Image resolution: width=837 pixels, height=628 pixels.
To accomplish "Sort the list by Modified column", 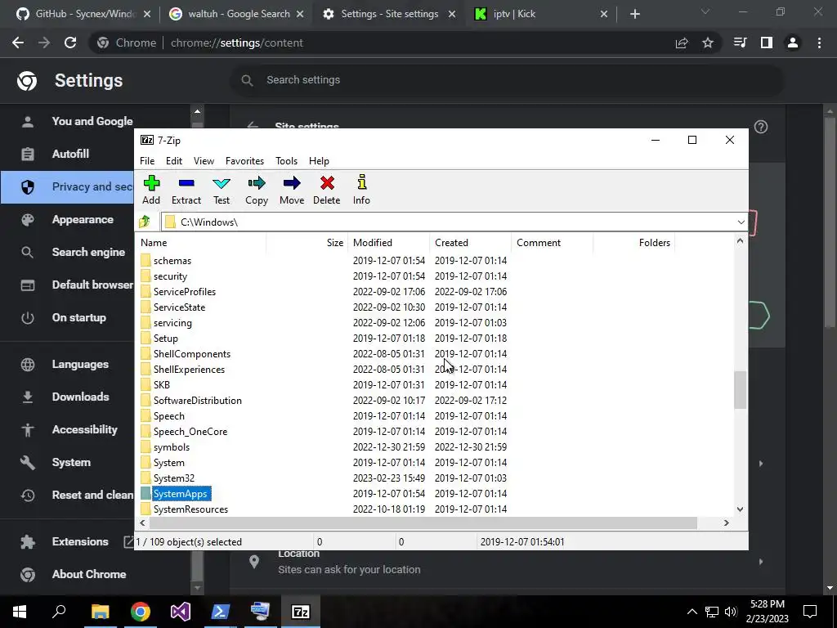I will pos(388,242).
